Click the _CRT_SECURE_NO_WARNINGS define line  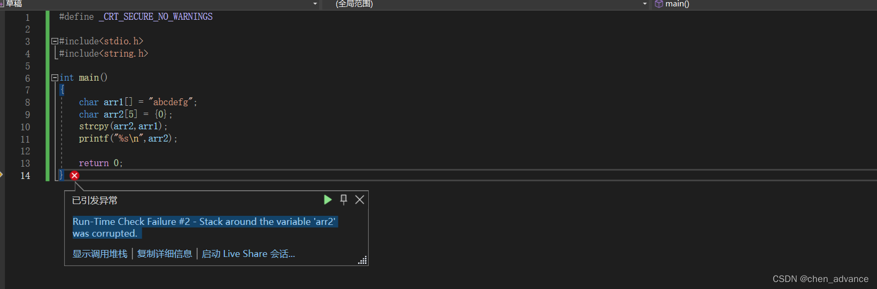point(136,17)
